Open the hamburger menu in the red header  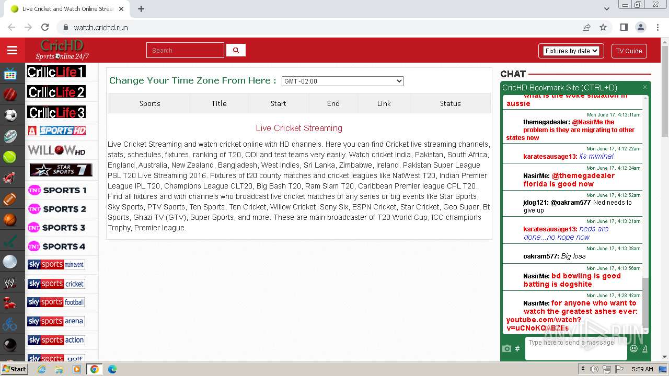pyautogui.click(x=12, y=50)
